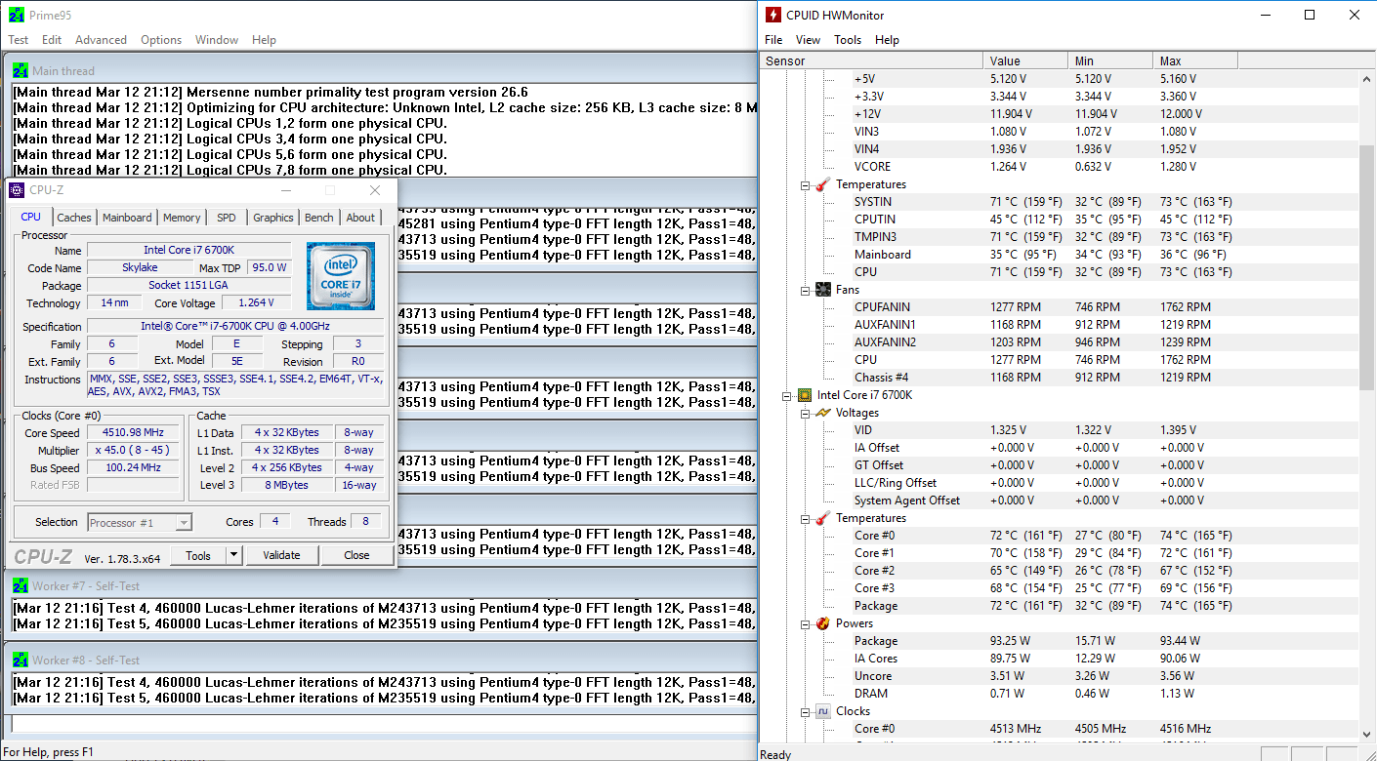Click the voltage icon beside Voltages
The height and width of the screenshot is (761, 1377).
point(822,413)
